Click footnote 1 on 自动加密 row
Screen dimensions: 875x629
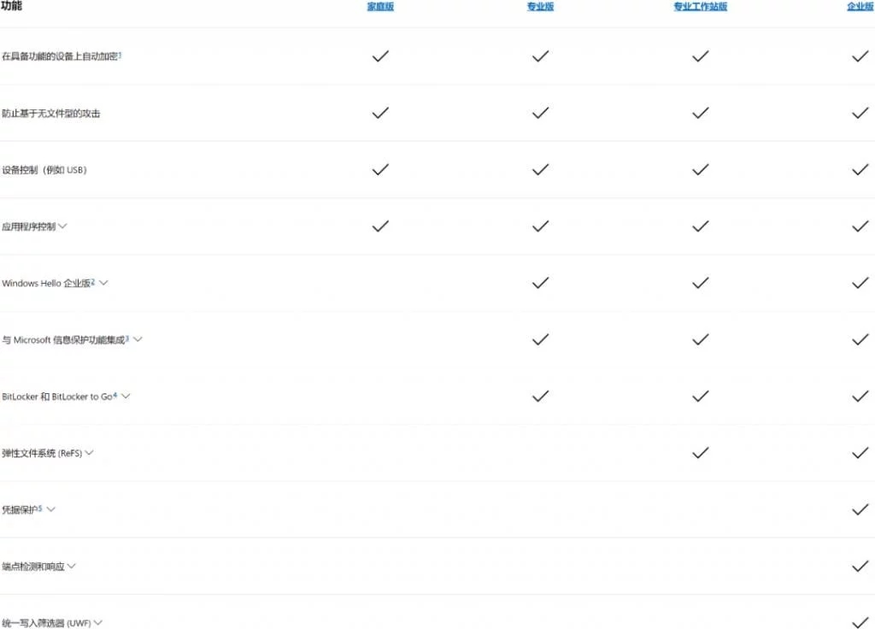point(120,55)
